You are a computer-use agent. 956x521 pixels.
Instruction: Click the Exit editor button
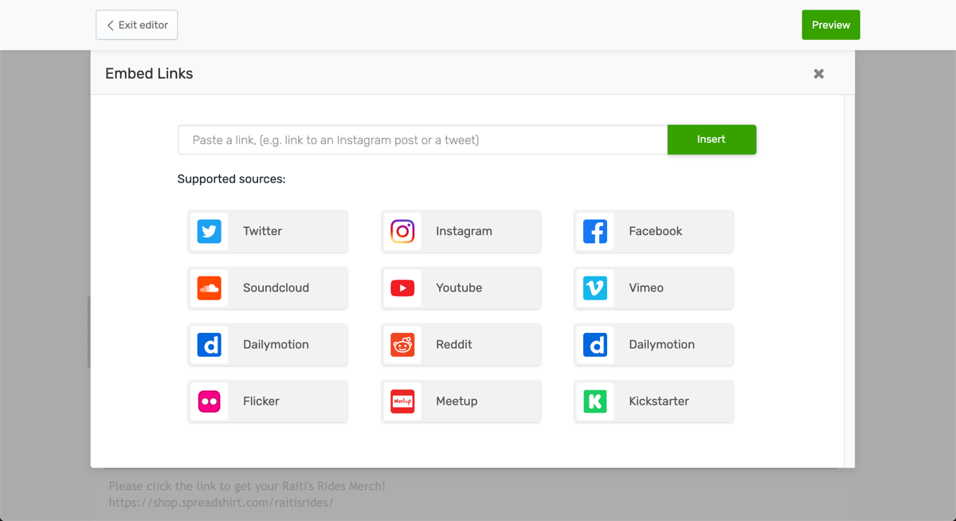(137, 25)
